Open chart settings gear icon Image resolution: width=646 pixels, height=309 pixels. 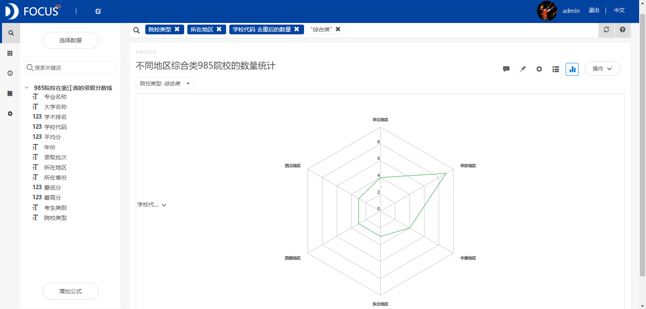coord(539,69)
